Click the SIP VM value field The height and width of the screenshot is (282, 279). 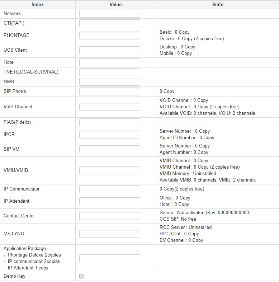click(x=109, y=149)
